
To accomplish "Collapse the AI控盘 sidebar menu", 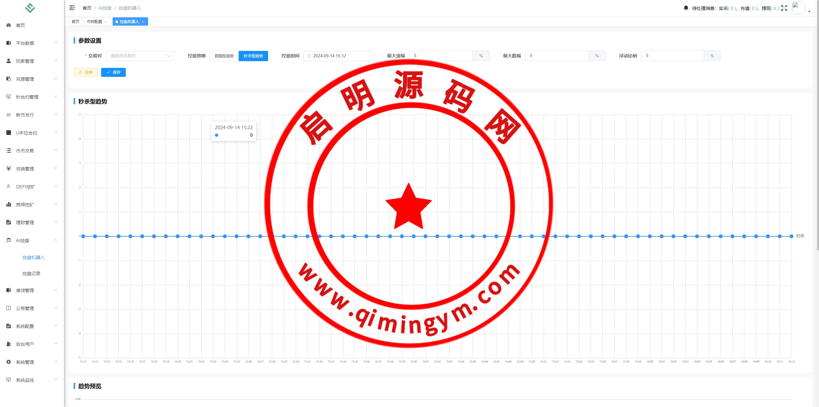I will coord(32,240).
